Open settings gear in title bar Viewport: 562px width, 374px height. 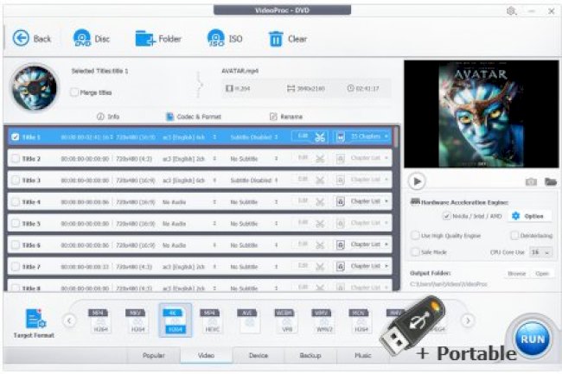pos(511,11)
